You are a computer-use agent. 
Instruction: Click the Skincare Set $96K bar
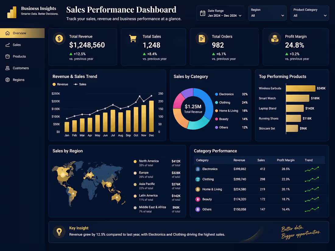tap(292, 128)
